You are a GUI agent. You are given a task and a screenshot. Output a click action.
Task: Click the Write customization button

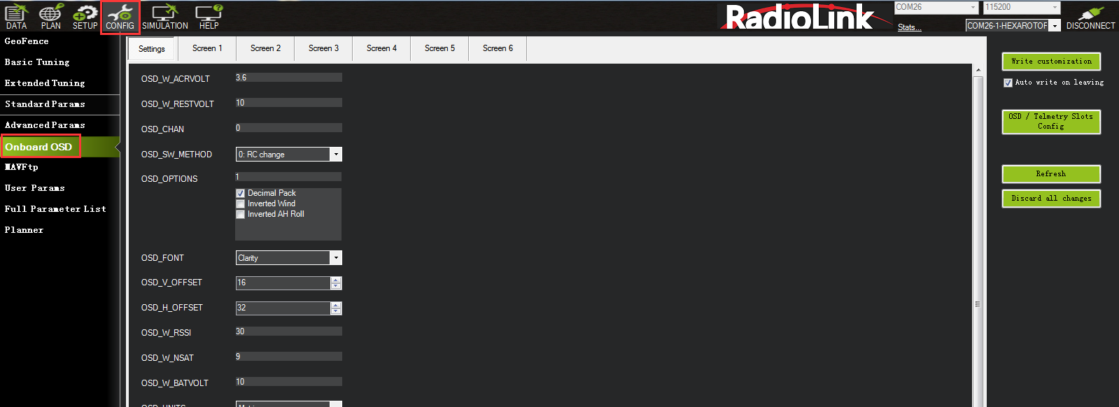tap(1050, 62)
